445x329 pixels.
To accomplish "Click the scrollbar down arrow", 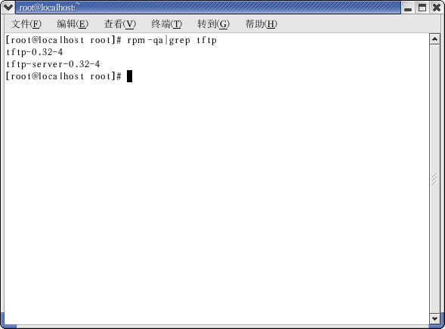I will tap(434, 318).
